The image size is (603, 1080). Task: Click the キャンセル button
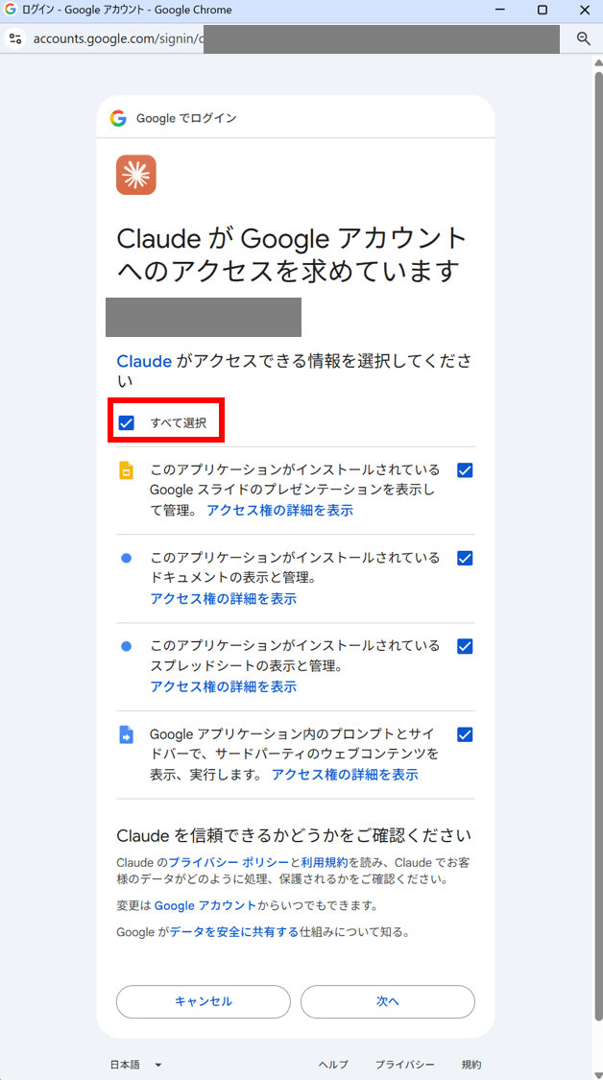click(204, 1001)
